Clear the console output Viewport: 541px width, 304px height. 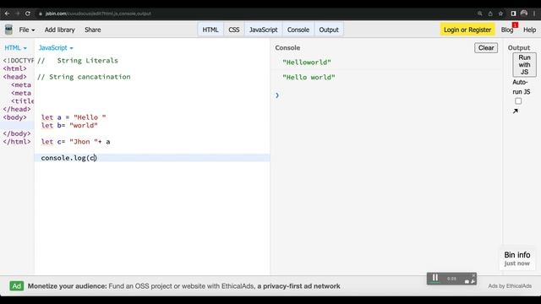pyautogui.click(x=486, y=48)
